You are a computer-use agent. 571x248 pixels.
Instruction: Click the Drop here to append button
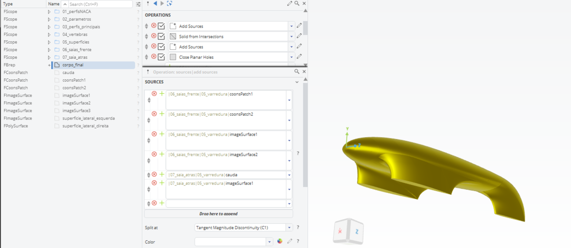[218, 214]
